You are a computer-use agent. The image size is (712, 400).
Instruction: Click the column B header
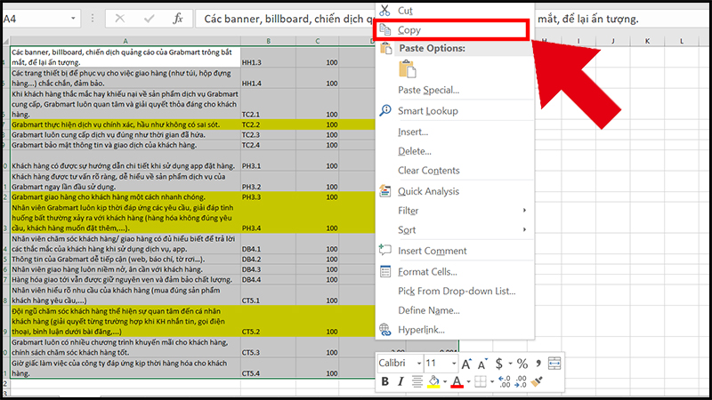coord(268,41)
